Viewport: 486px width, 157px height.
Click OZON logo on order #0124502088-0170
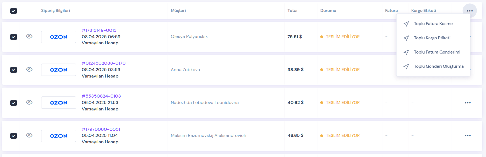tap(59, 70)
